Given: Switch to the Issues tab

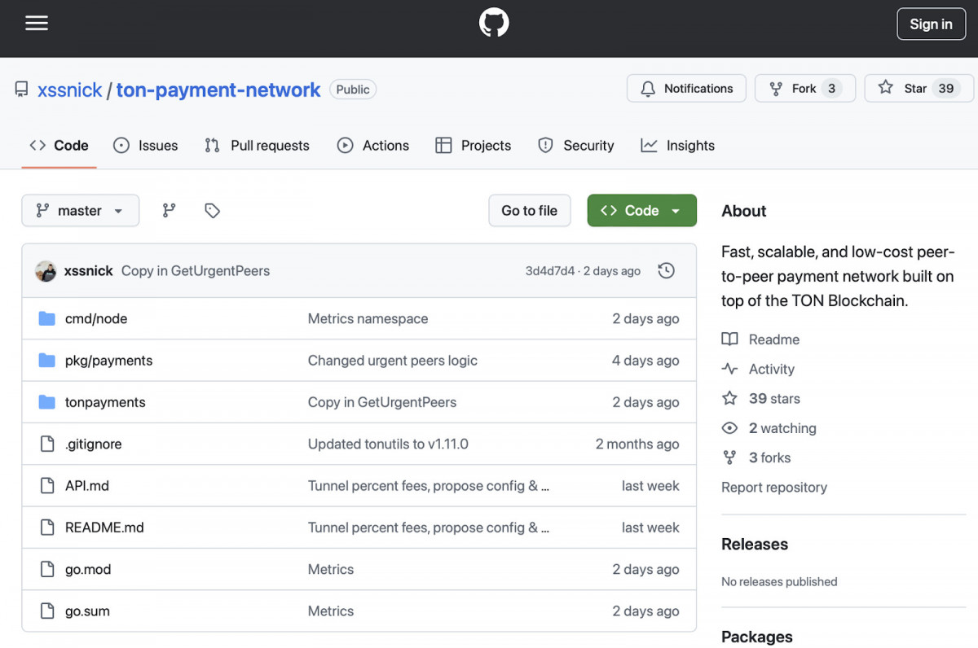Looking at the screenshot, I should 145,146.
